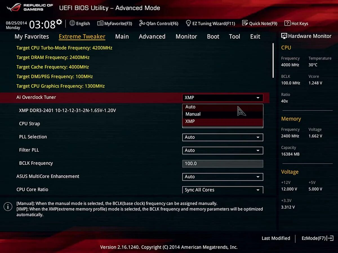Click the globe language icon
The image size is (338, 253).
coord(72,23)
